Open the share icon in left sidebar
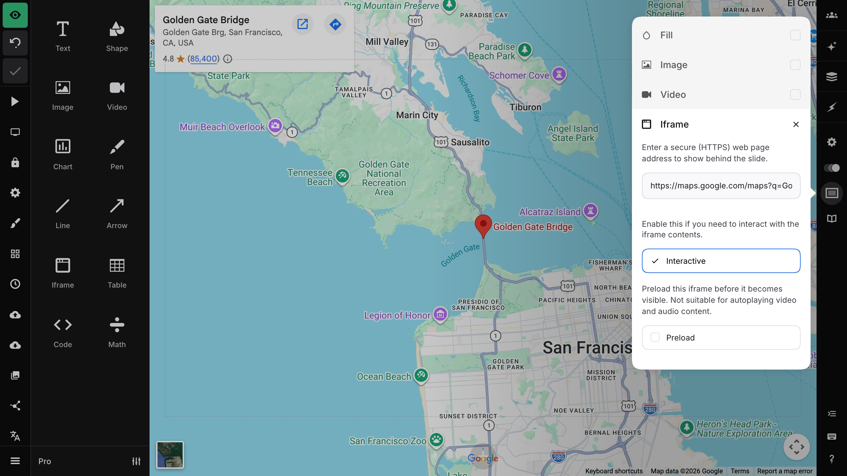 coord(15,406)
